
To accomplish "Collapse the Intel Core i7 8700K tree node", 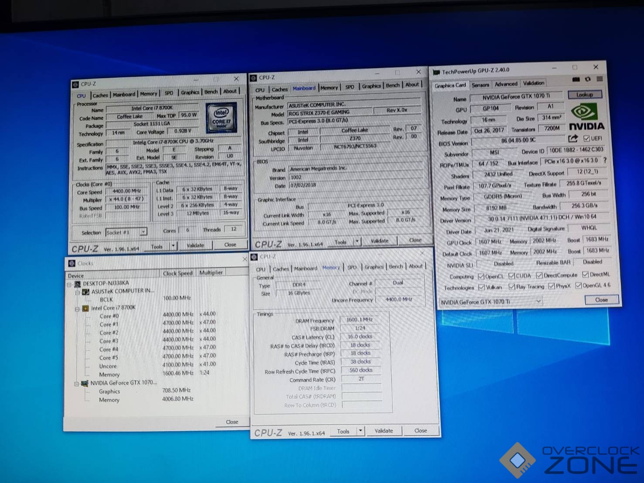I will click(x=77, y=309).
